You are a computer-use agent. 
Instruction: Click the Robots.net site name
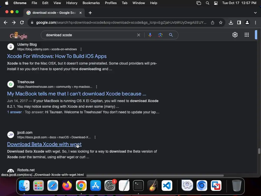26,170
